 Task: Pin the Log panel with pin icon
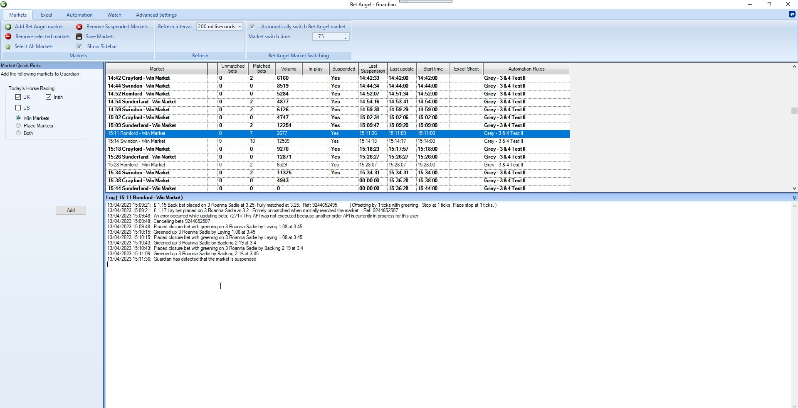[794, 198]
